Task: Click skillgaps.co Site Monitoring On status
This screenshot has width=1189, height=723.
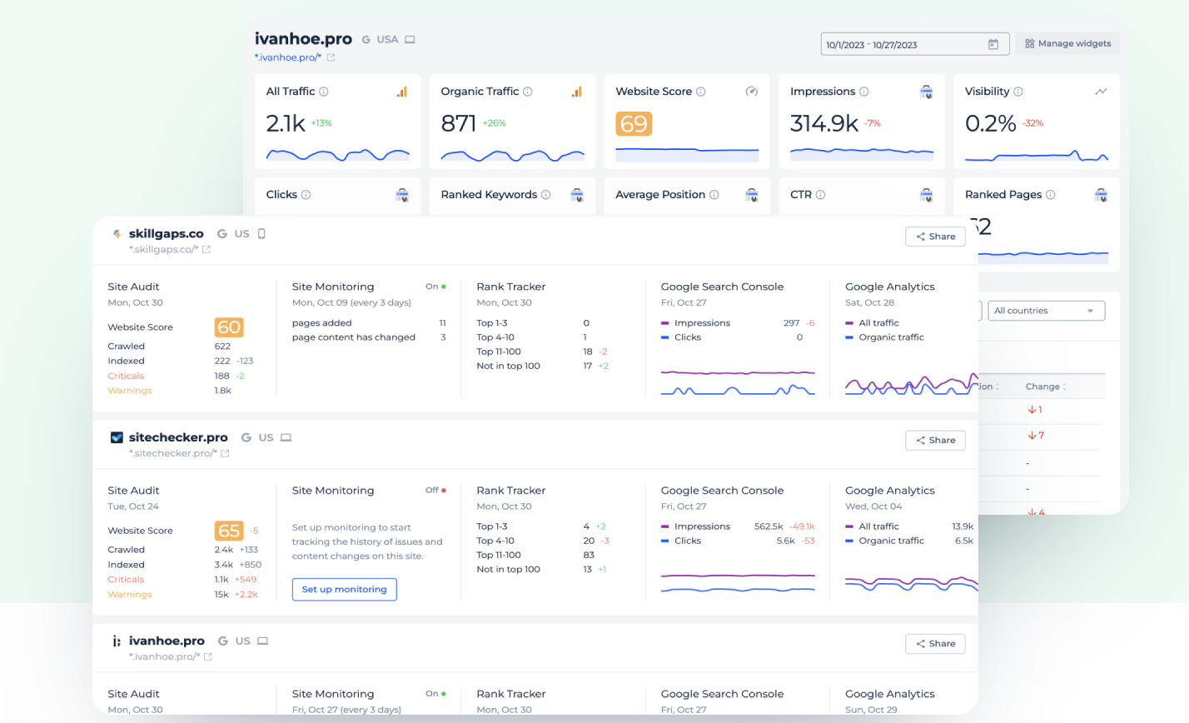Action: pyautogui.click(x=435, y=287)
